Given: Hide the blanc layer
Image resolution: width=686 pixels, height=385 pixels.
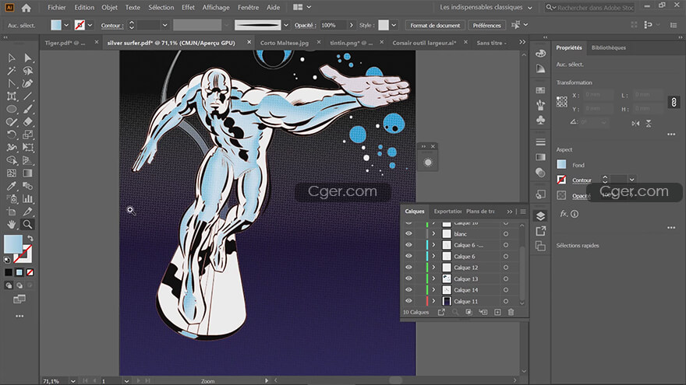Looking at the screenshot, I should coord(408,233).
